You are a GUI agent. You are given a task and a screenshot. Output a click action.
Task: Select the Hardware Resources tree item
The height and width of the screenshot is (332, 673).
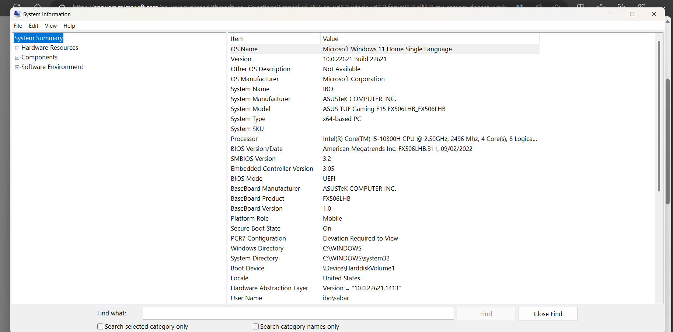tap(50, 48)
